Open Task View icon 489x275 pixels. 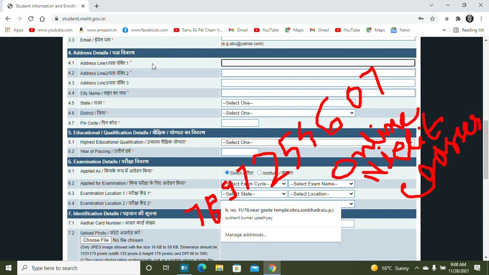coord(166,268)
